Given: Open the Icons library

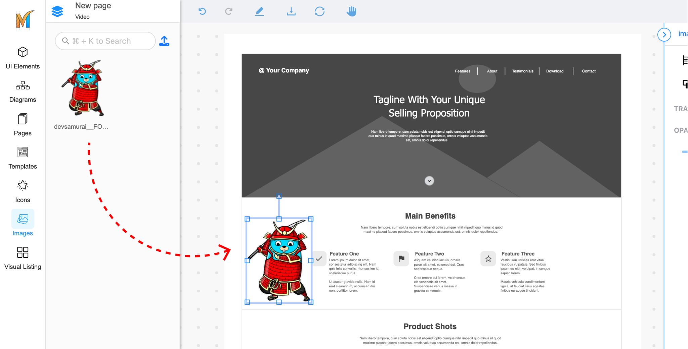Looking at the screenshot, I should (x=23, y=191).
